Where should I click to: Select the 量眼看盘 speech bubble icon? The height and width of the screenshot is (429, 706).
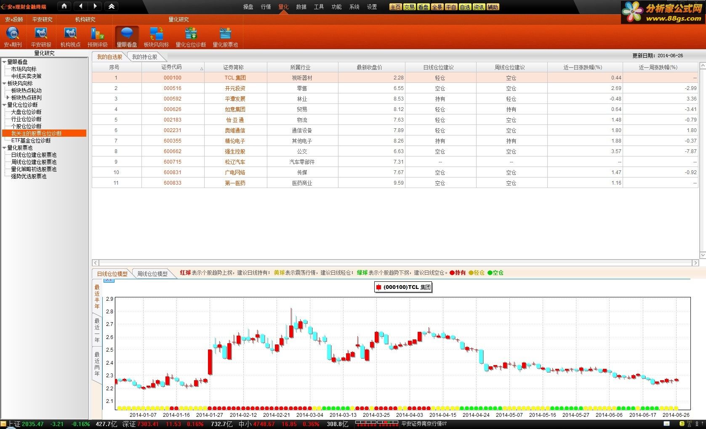(127, 34)
